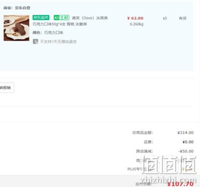Click the 跨店满减 -¥50.00 discount
The height and width of the screenshot is (187, 200).
tap(186, 151)
